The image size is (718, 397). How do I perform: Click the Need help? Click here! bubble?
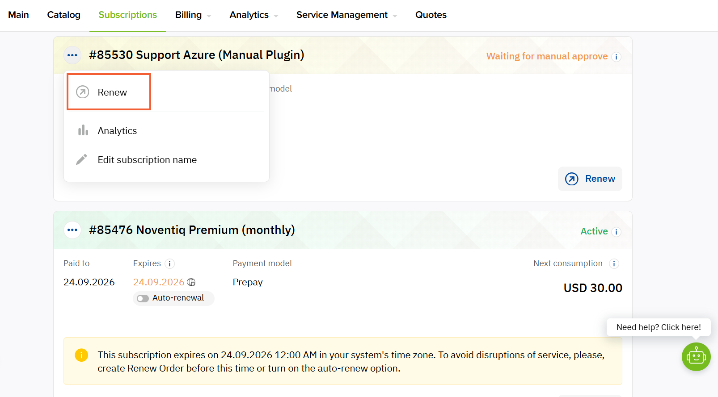coord(659,327)
